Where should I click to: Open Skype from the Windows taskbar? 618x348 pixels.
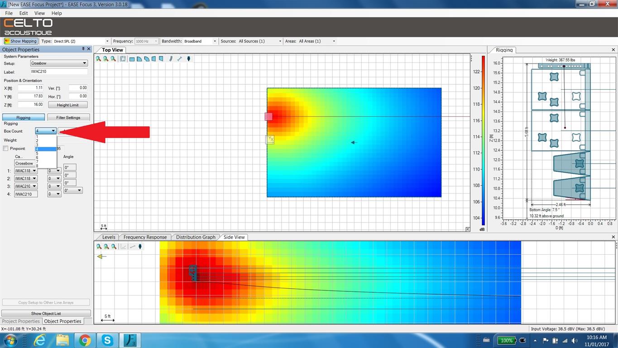108,340
